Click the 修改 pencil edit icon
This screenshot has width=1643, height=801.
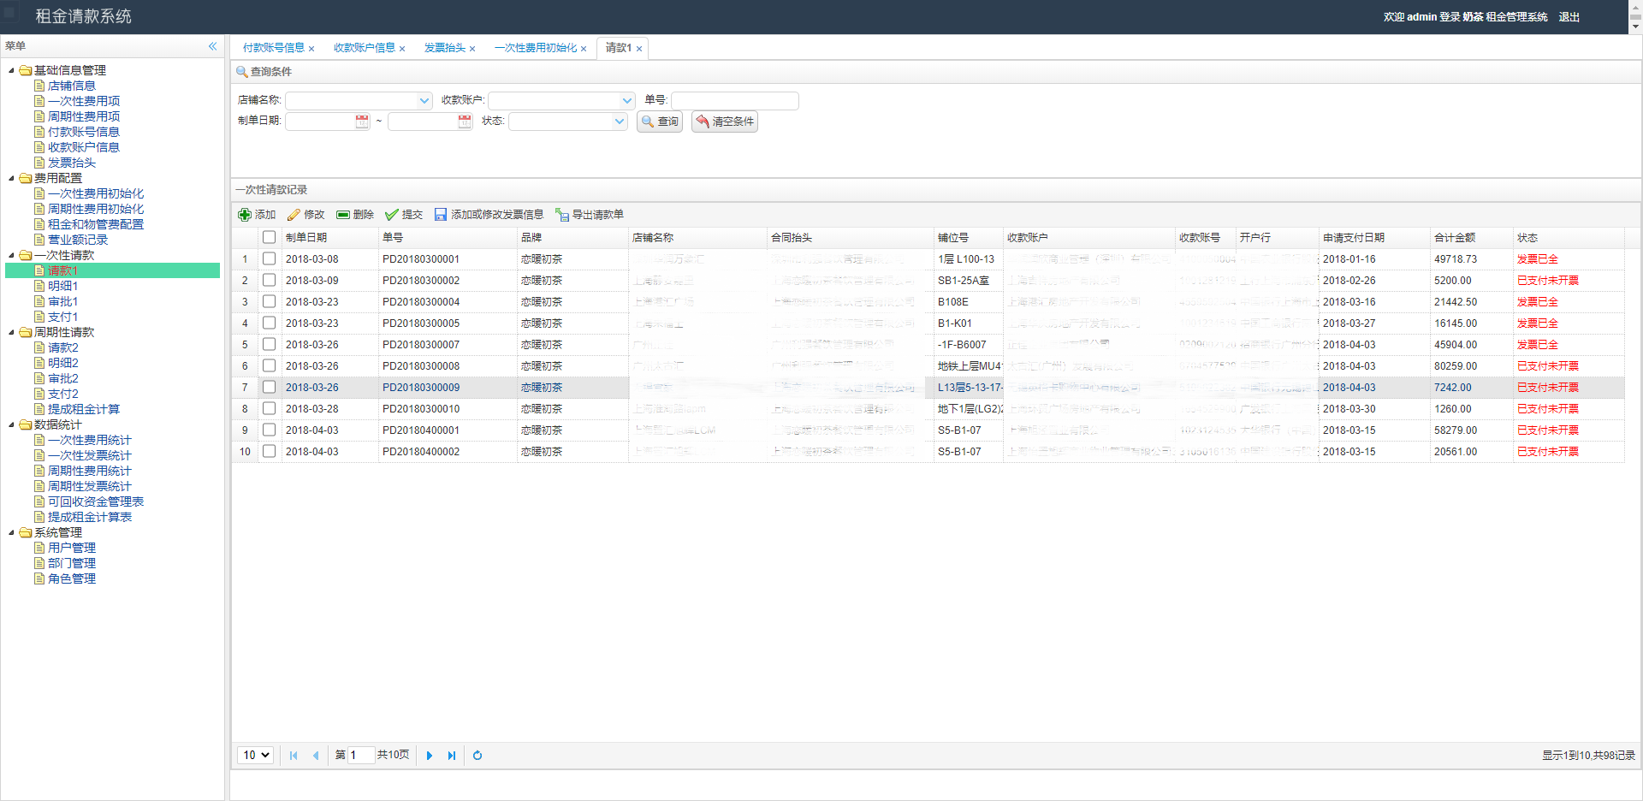click(x=294, y=215)
